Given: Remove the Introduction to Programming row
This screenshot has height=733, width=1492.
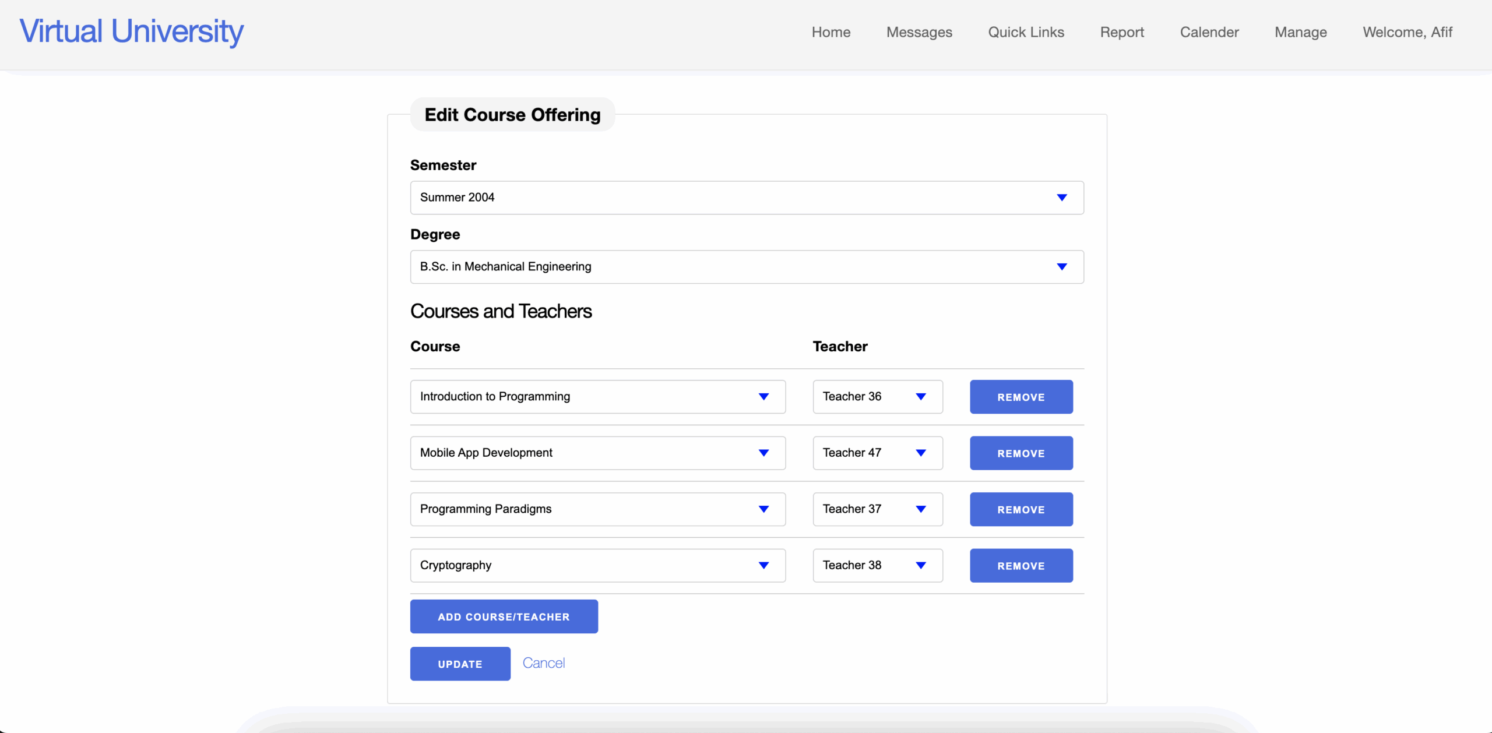Looking at the screenshot, I should [1021, 397].
